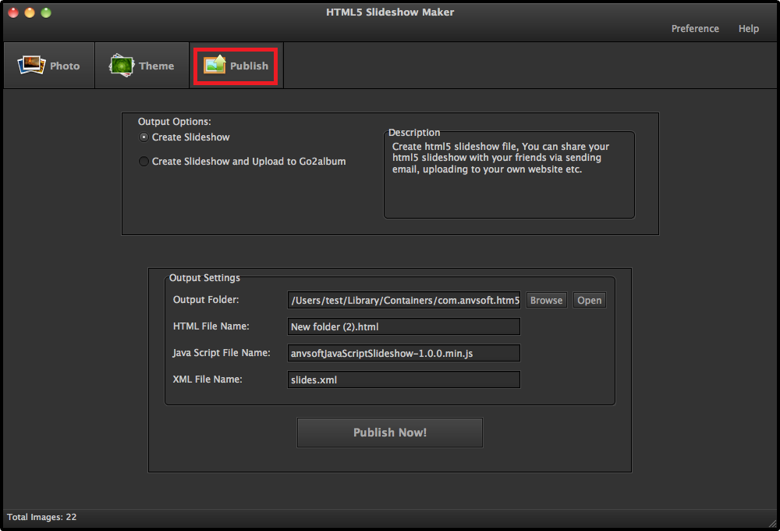Browse for an output folder
Screen dimensions: 780x531
(546, 301)
